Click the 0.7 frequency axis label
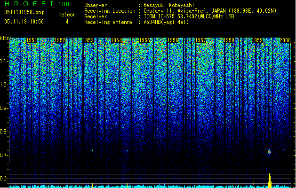296x188 pixels. [4, 155]
